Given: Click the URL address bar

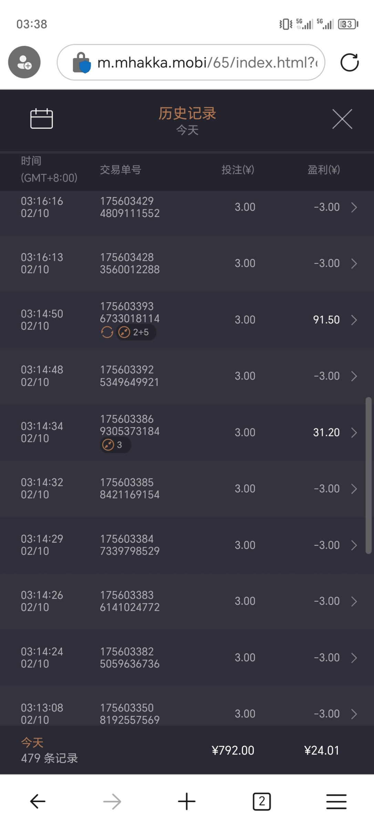Looking at the screenshot, I should (207, 62).
